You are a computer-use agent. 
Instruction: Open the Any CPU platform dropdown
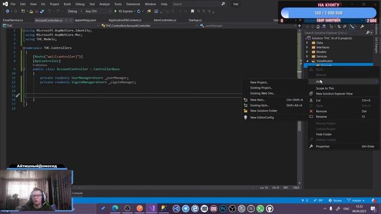(98, 11)
